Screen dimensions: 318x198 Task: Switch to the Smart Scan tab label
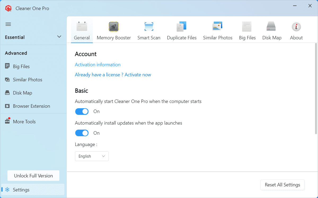coord(149,38)
